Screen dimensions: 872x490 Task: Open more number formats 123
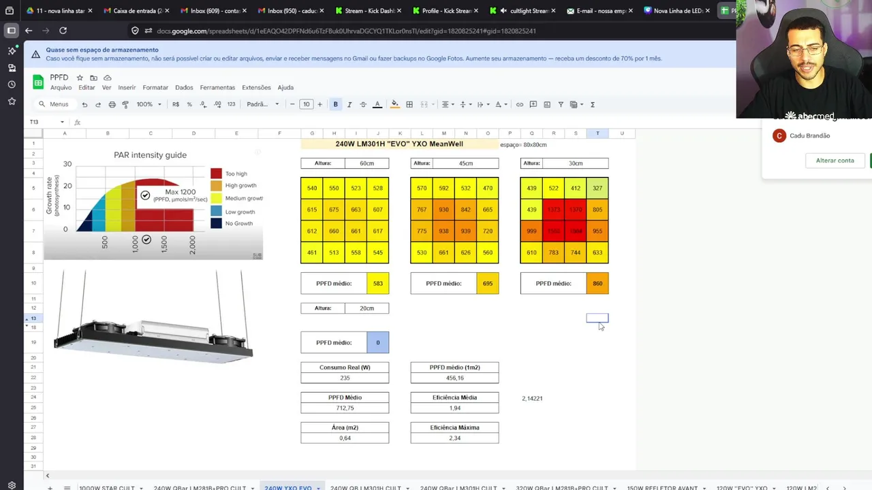point(231,104)
